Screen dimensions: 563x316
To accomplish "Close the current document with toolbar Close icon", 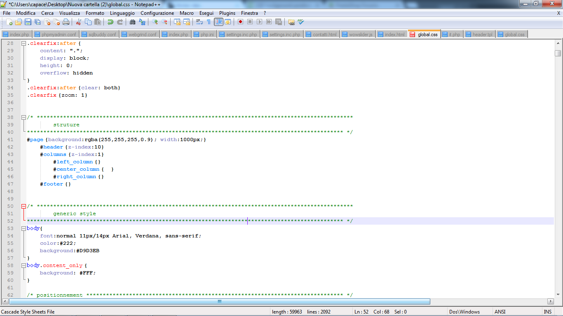I will point(47,22).
